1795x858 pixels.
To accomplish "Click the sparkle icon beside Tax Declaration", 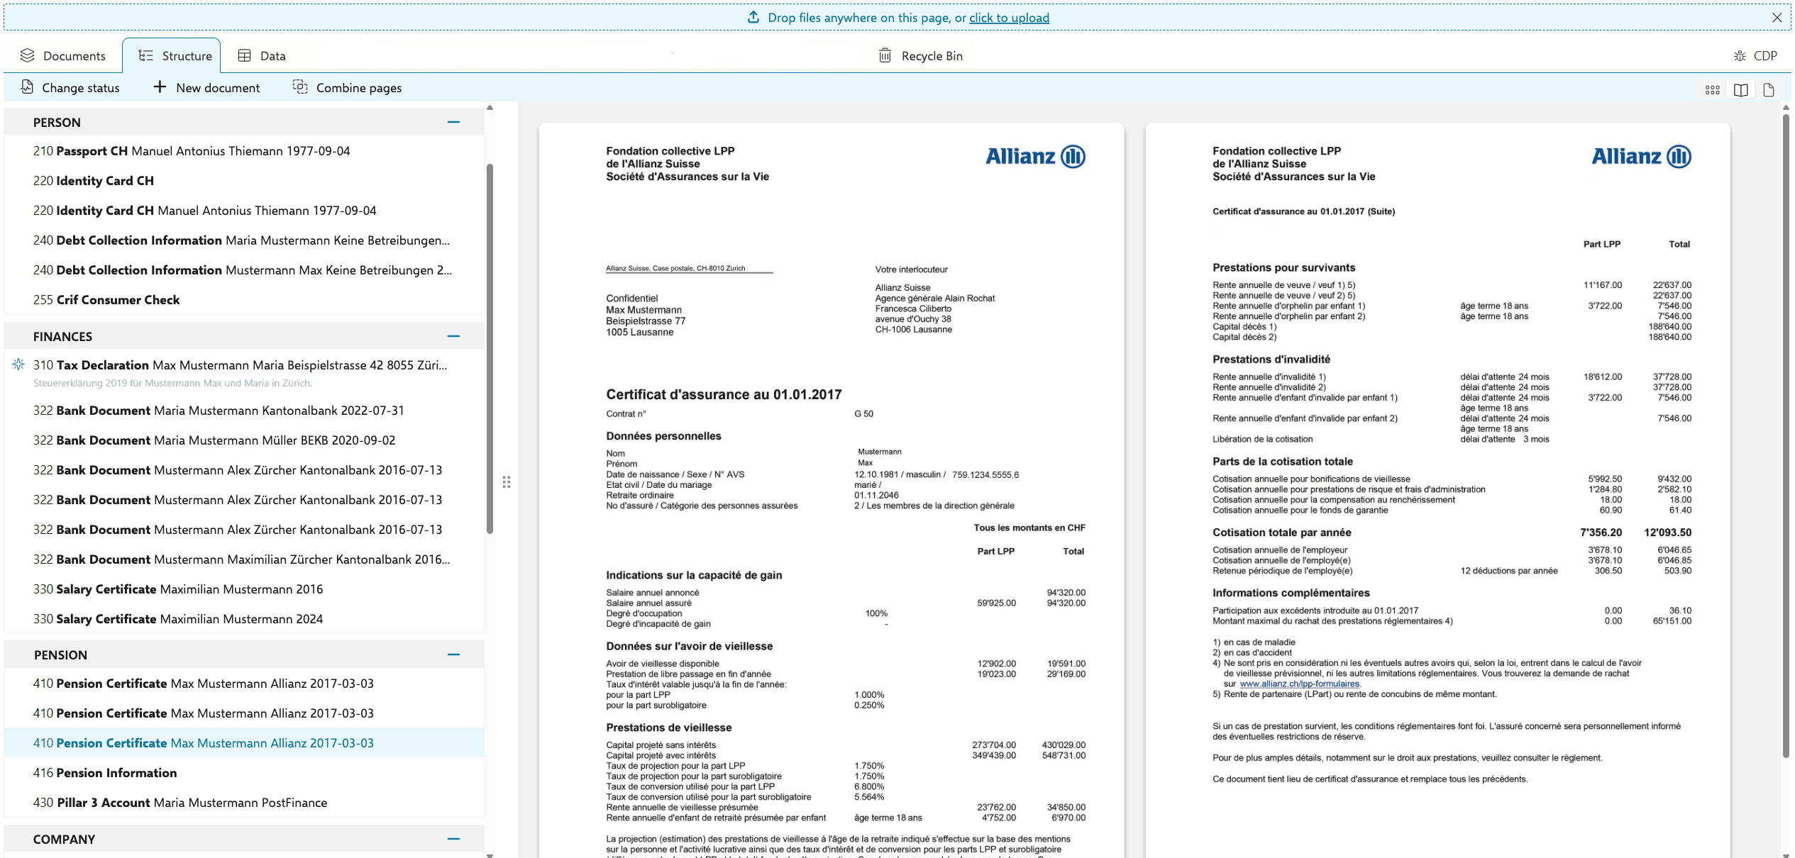I will 18,364.
